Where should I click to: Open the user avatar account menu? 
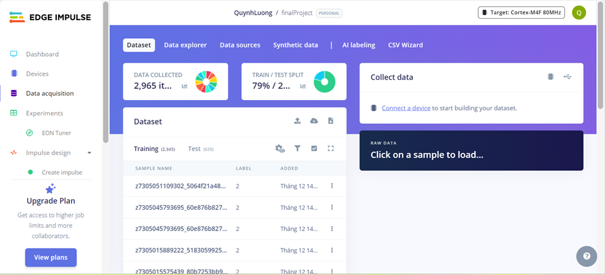tap(578, 12)
